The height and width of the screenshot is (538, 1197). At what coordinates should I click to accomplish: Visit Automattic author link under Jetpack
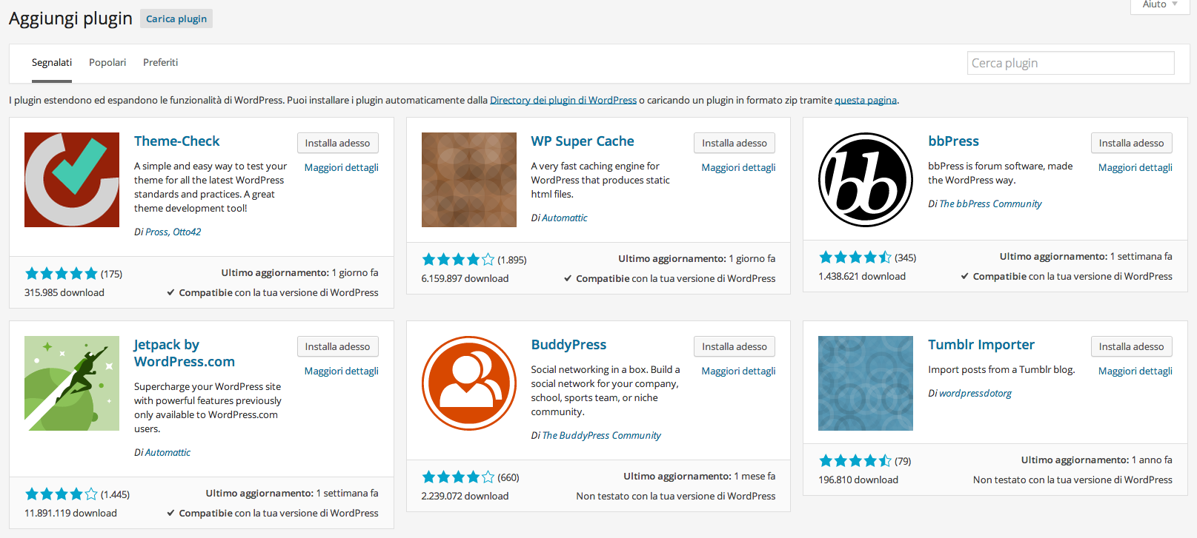pos(168,453)
